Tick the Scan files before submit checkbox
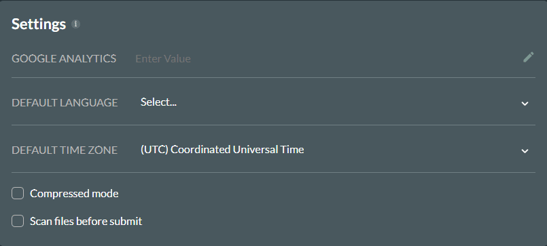This screenshot has width=547, height=246. (x=18, y=221)
